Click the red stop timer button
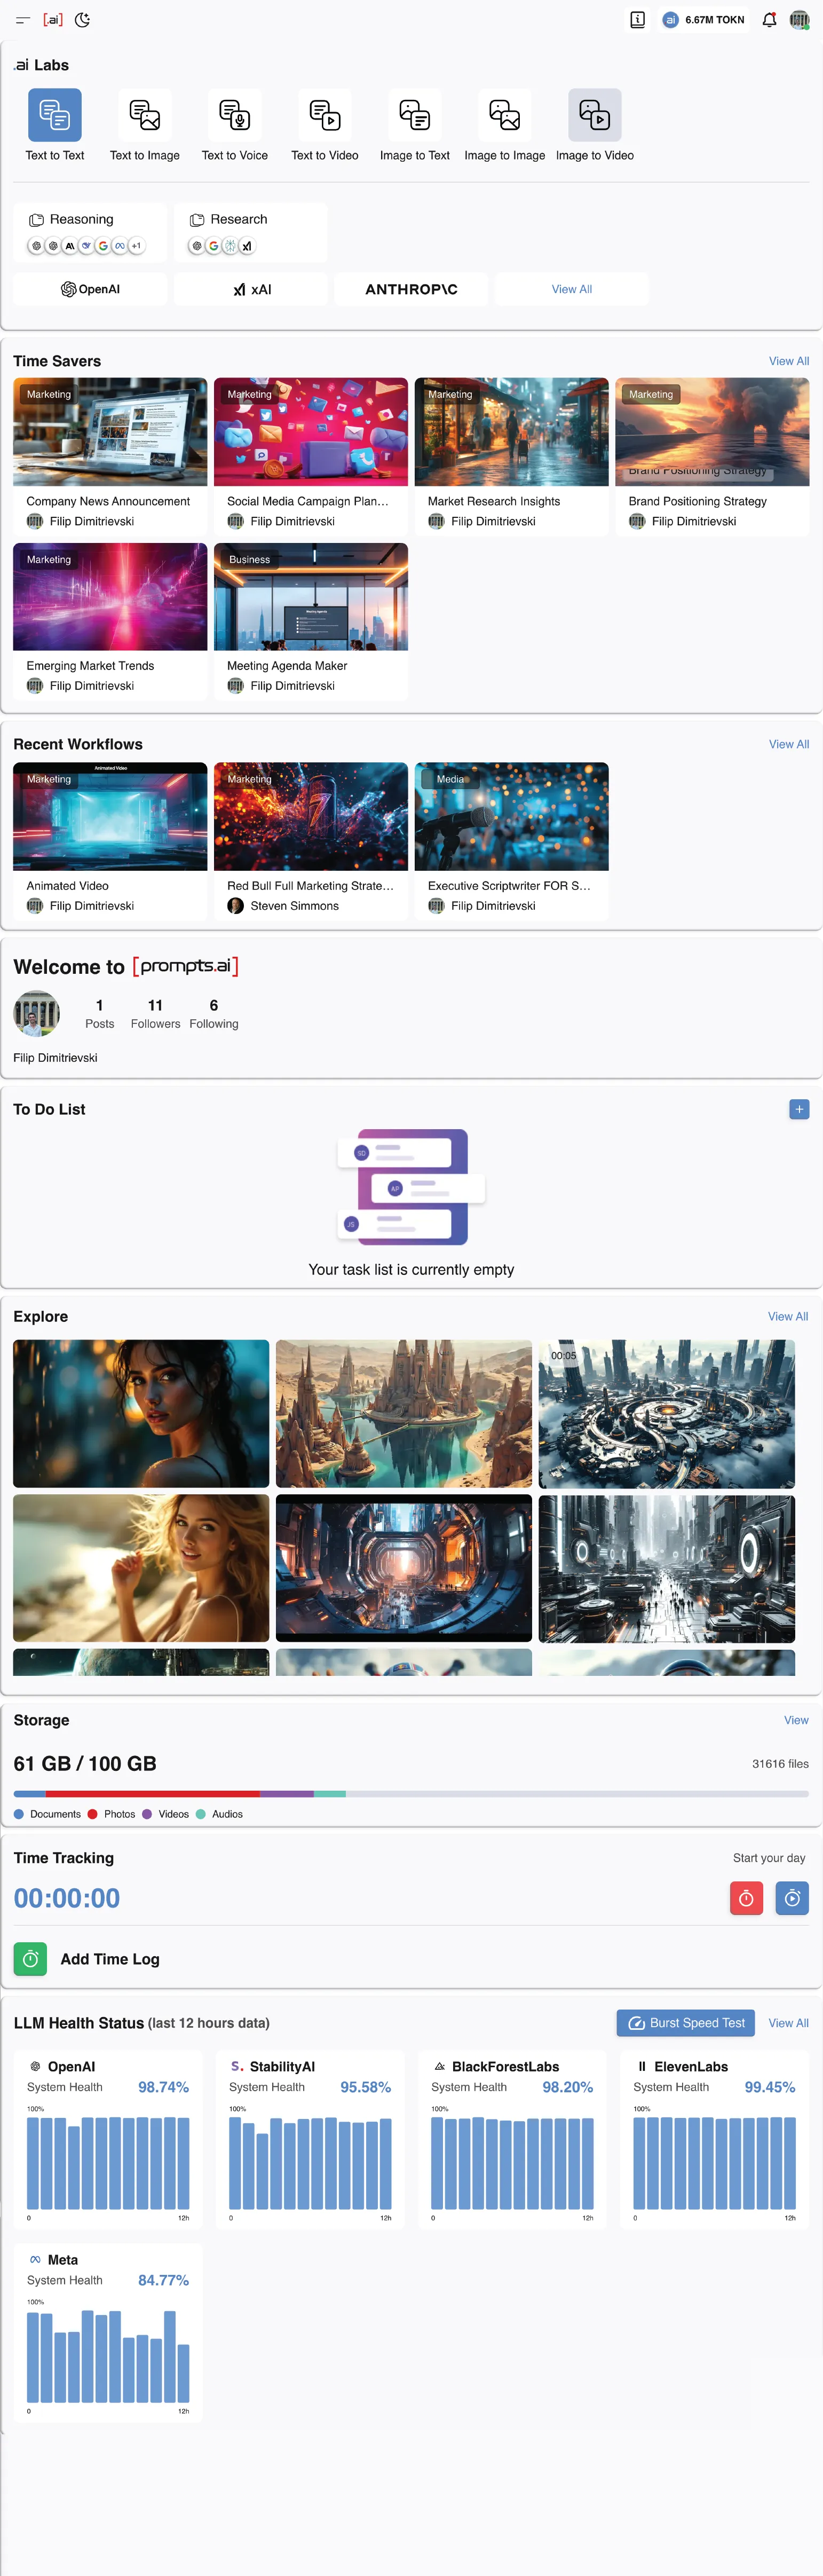The height and width of the screenshot is (2576, 823). coord(746,1898)
